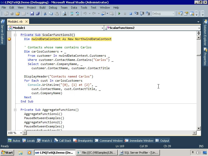Expand the Properties side panel

(205, 56)
